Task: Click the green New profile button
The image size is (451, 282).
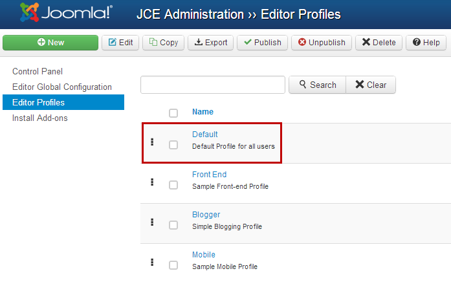Action: coord(50,43)
